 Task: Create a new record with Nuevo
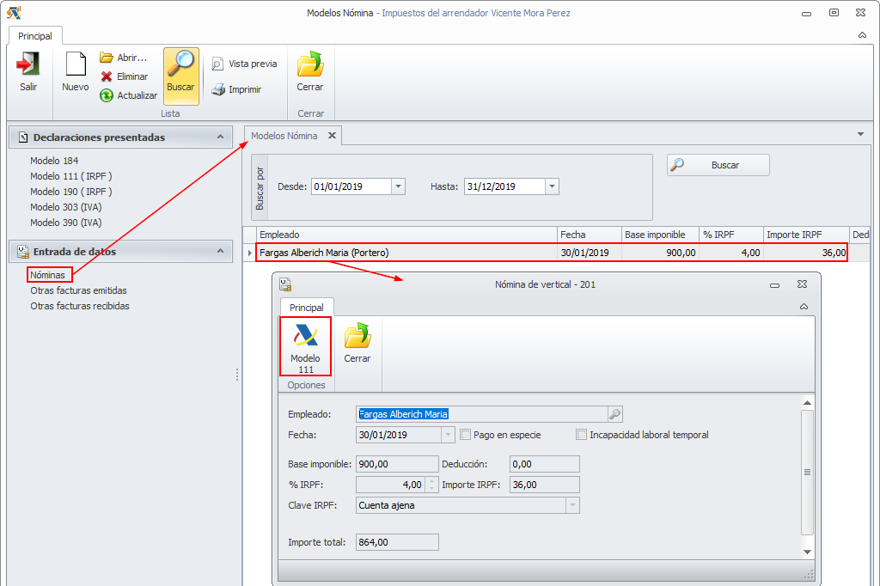point(76,65)
